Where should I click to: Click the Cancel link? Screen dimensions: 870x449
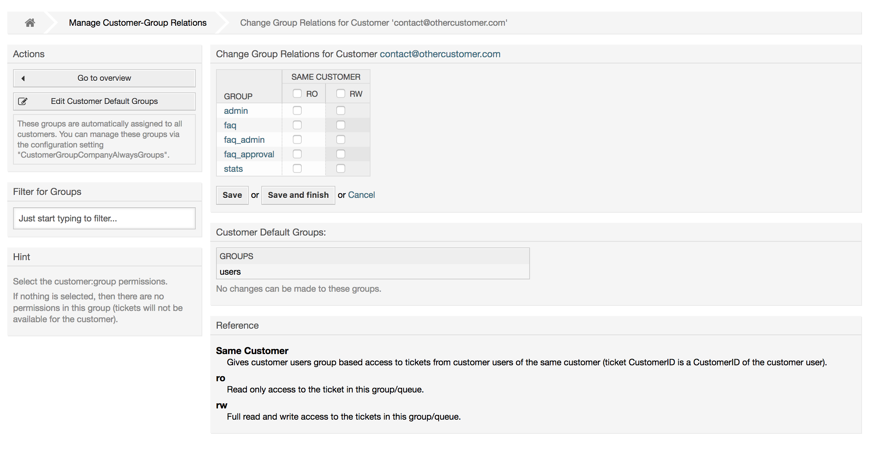pyautogui.click(x=361, y=195)
